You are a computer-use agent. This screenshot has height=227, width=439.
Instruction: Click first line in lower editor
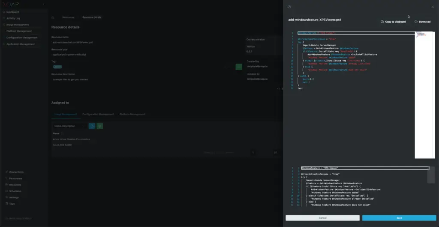[365, 168]
